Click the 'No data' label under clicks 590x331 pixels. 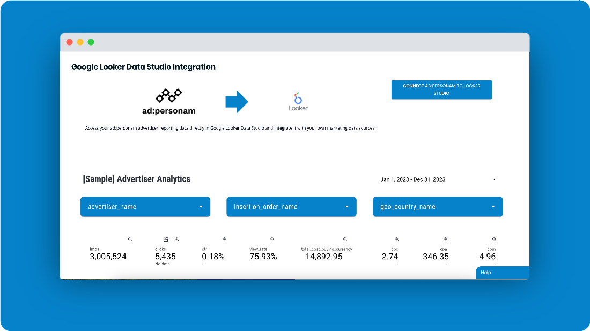pyautogui.click(x=162, y=264)
